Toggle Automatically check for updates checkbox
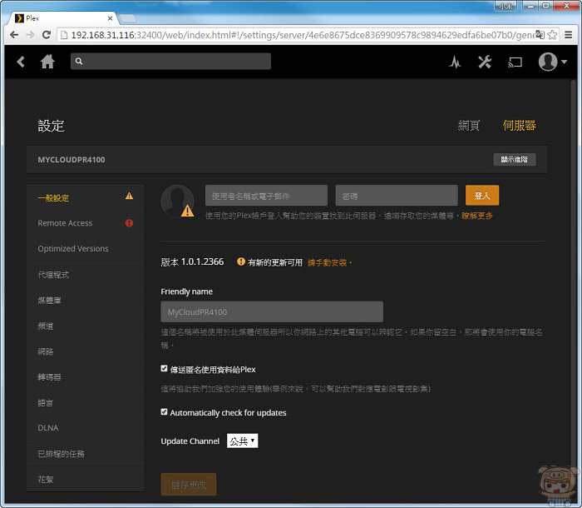Viewport: 582px width, 508px height. [x=164, y=411]
